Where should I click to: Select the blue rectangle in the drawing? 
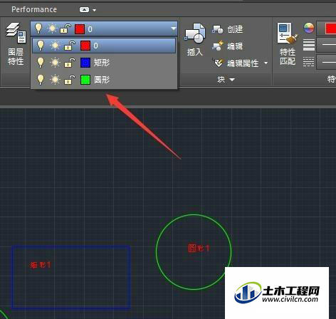[x=71, y=246]
